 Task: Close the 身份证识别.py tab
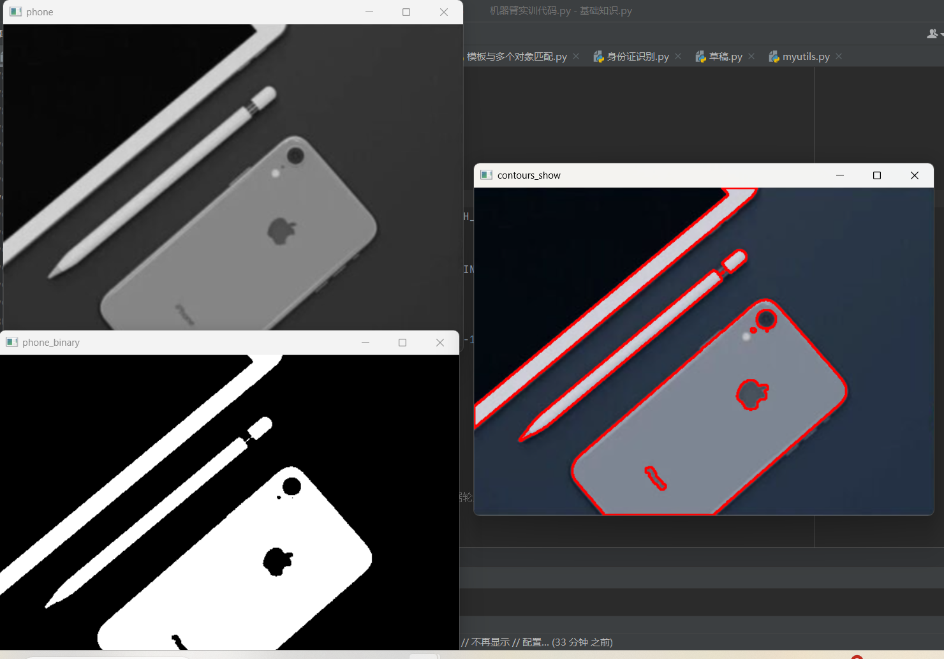(678, 56)
